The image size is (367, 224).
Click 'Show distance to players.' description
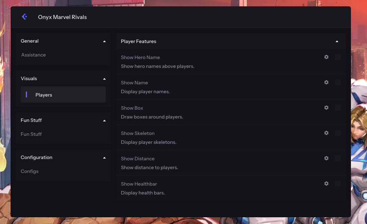coord(150,167)
